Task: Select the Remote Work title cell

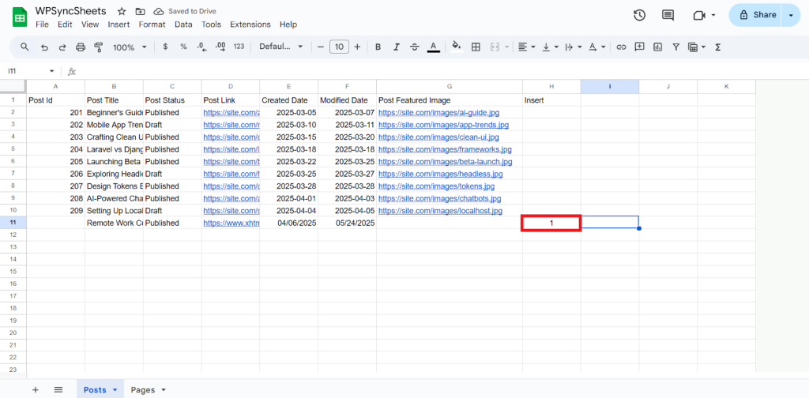Action: tap(114, 223)
